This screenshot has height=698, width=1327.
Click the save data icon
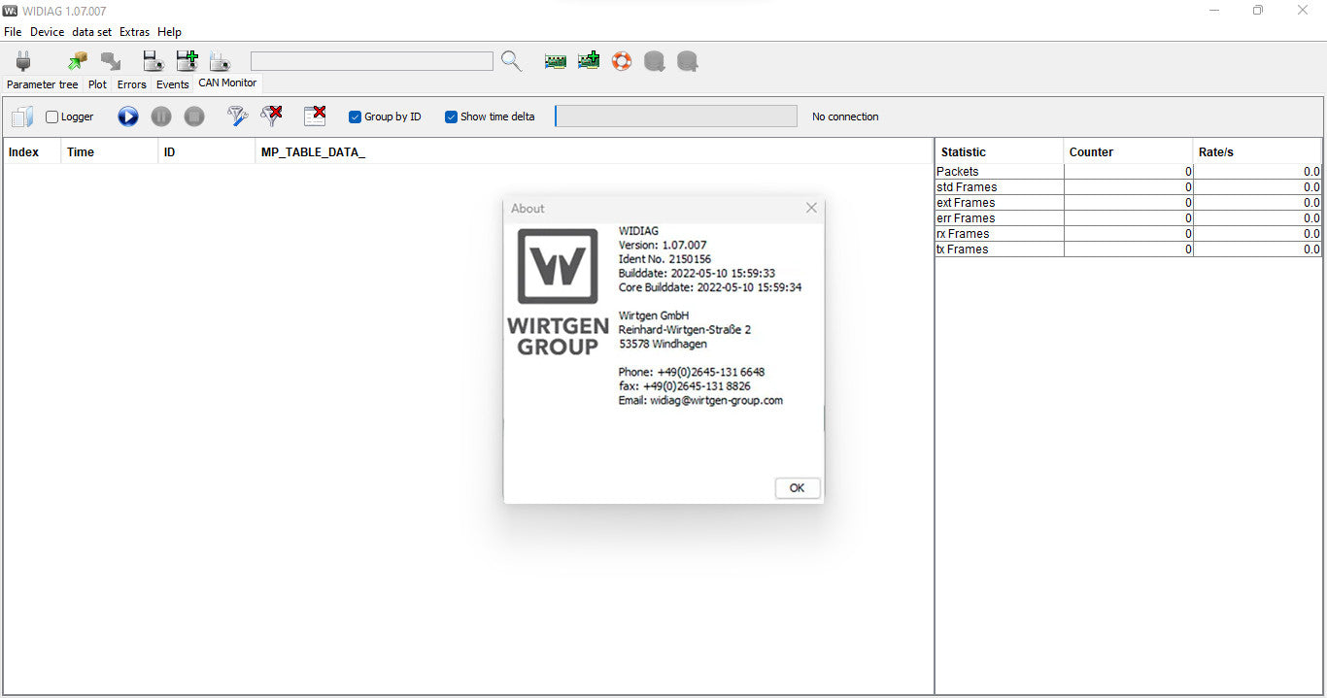pos(153,60)
